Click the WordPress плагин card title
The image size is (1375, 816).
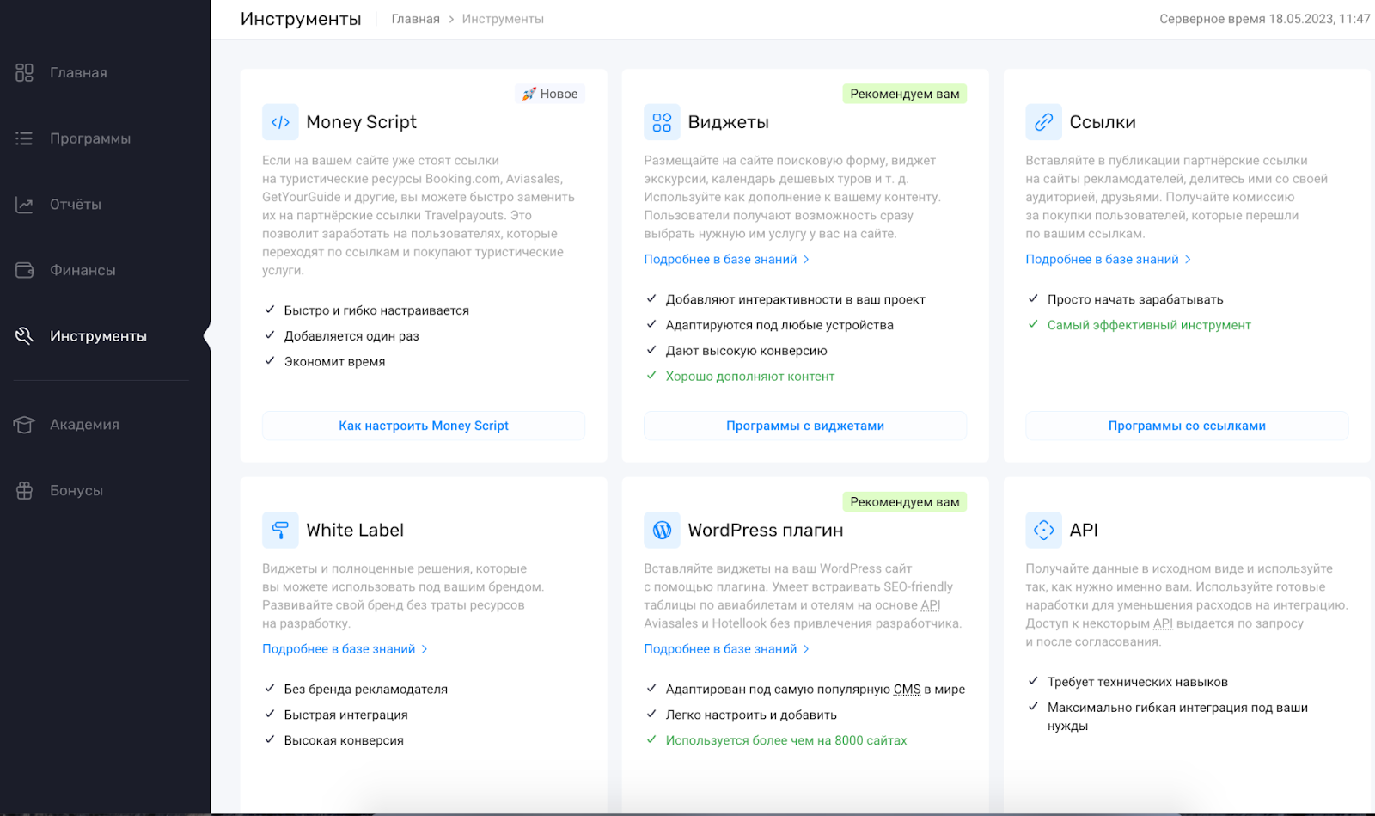tap(765, 530)
